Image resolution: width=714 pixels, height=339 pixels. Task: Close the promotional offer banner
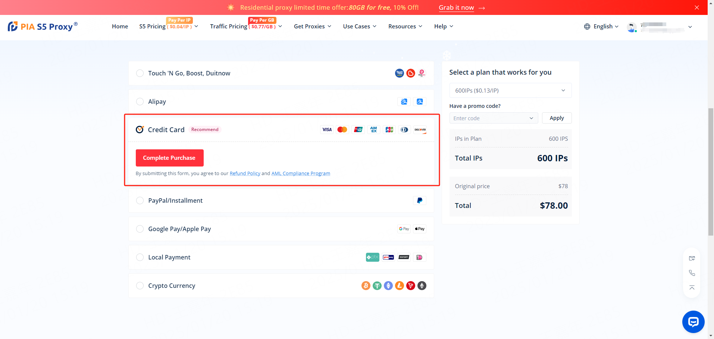click(x=696, y=7)
